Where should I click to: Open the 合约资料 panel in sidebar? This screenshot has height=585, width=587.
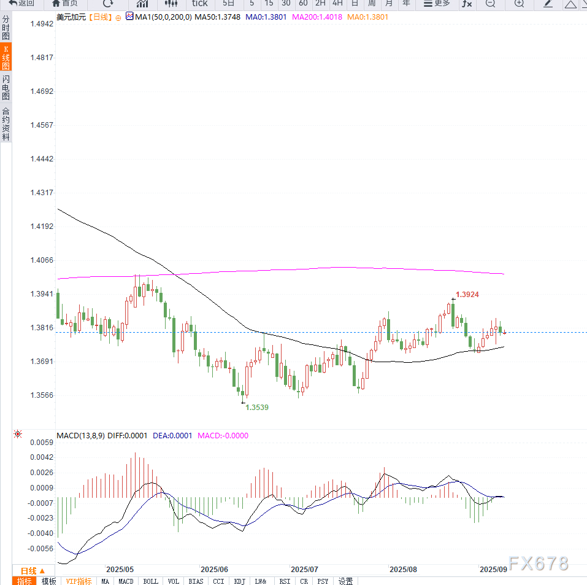click(x=6, y=124)
